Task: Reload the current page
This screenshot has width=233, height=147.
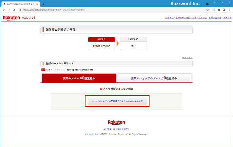Action: [14, 10]
